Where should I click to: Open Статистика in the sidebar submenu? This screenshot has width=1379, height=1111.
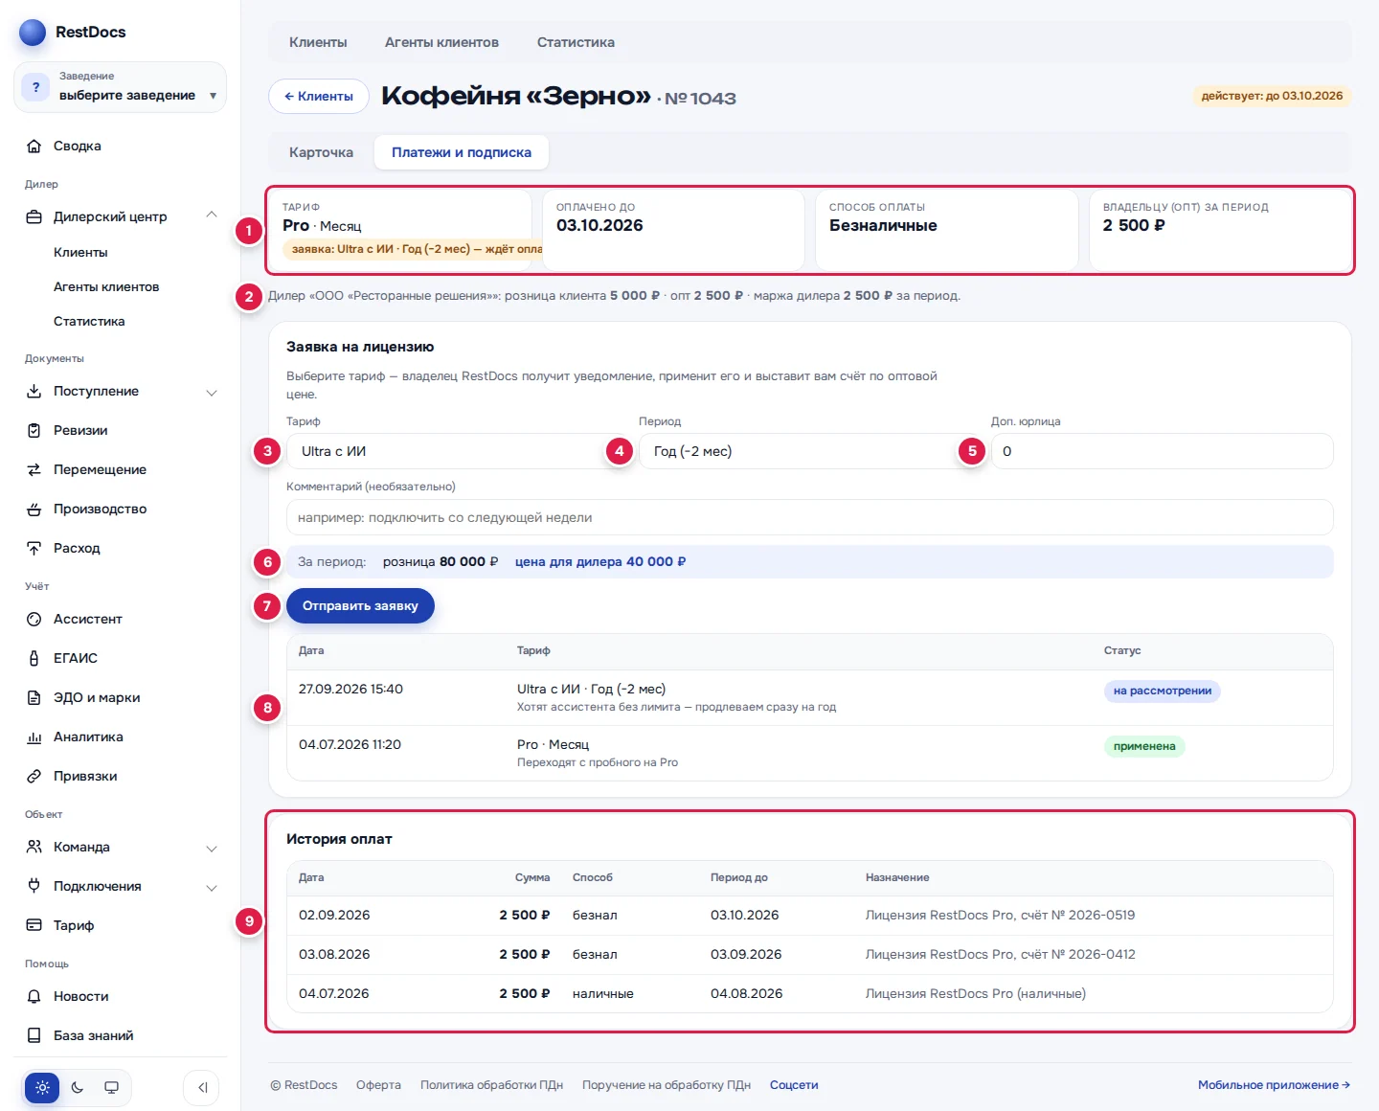coord(89,322)
